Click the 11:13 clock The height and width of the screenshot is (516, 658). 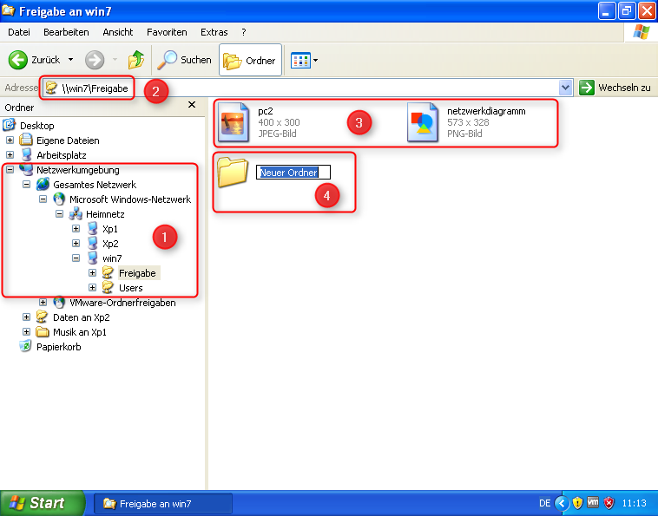pyautogui.click(x=634, y=503)
